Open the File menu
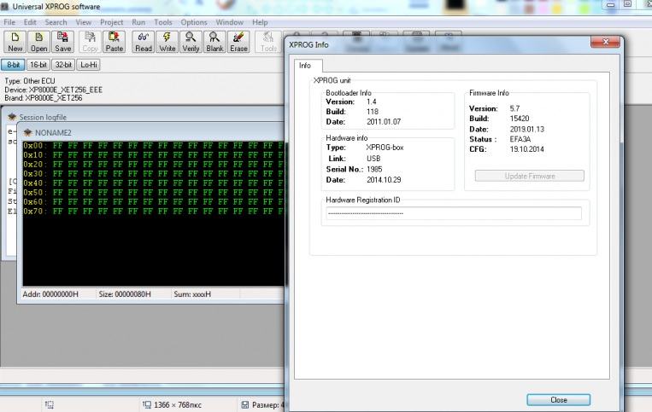This screenshot has width=652, height=412. [x=9, y=22]
